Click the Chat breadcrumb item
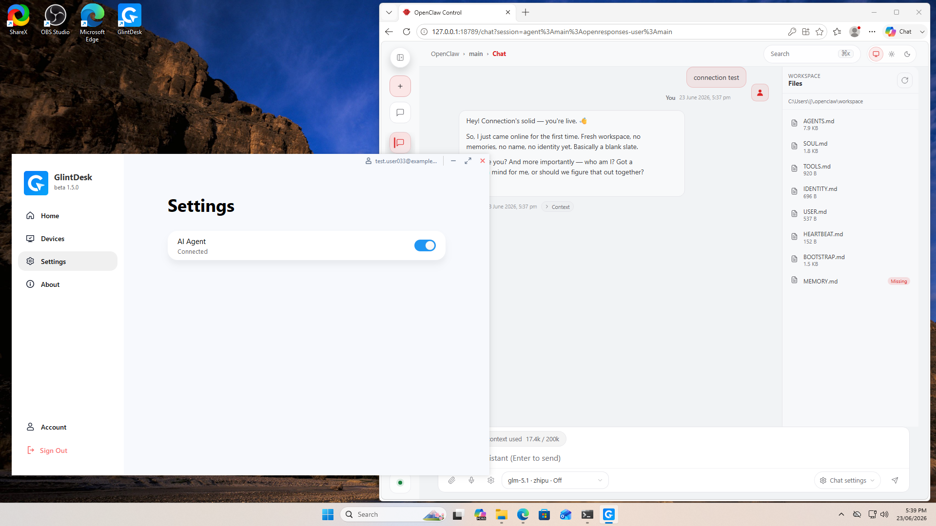The height and width of the screenshot is (526, 936). point(499,54)
